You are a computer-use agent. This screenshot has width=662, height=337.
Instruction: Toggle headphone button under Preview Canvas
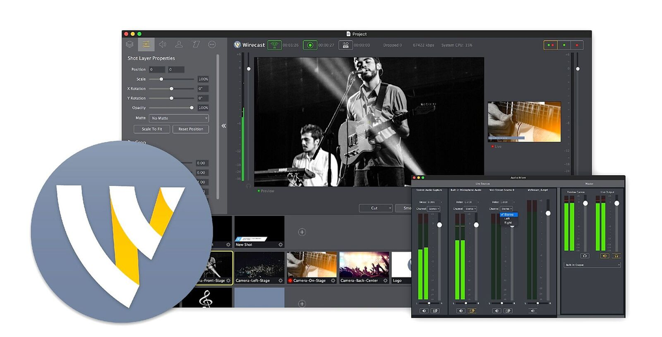[585, 256]
